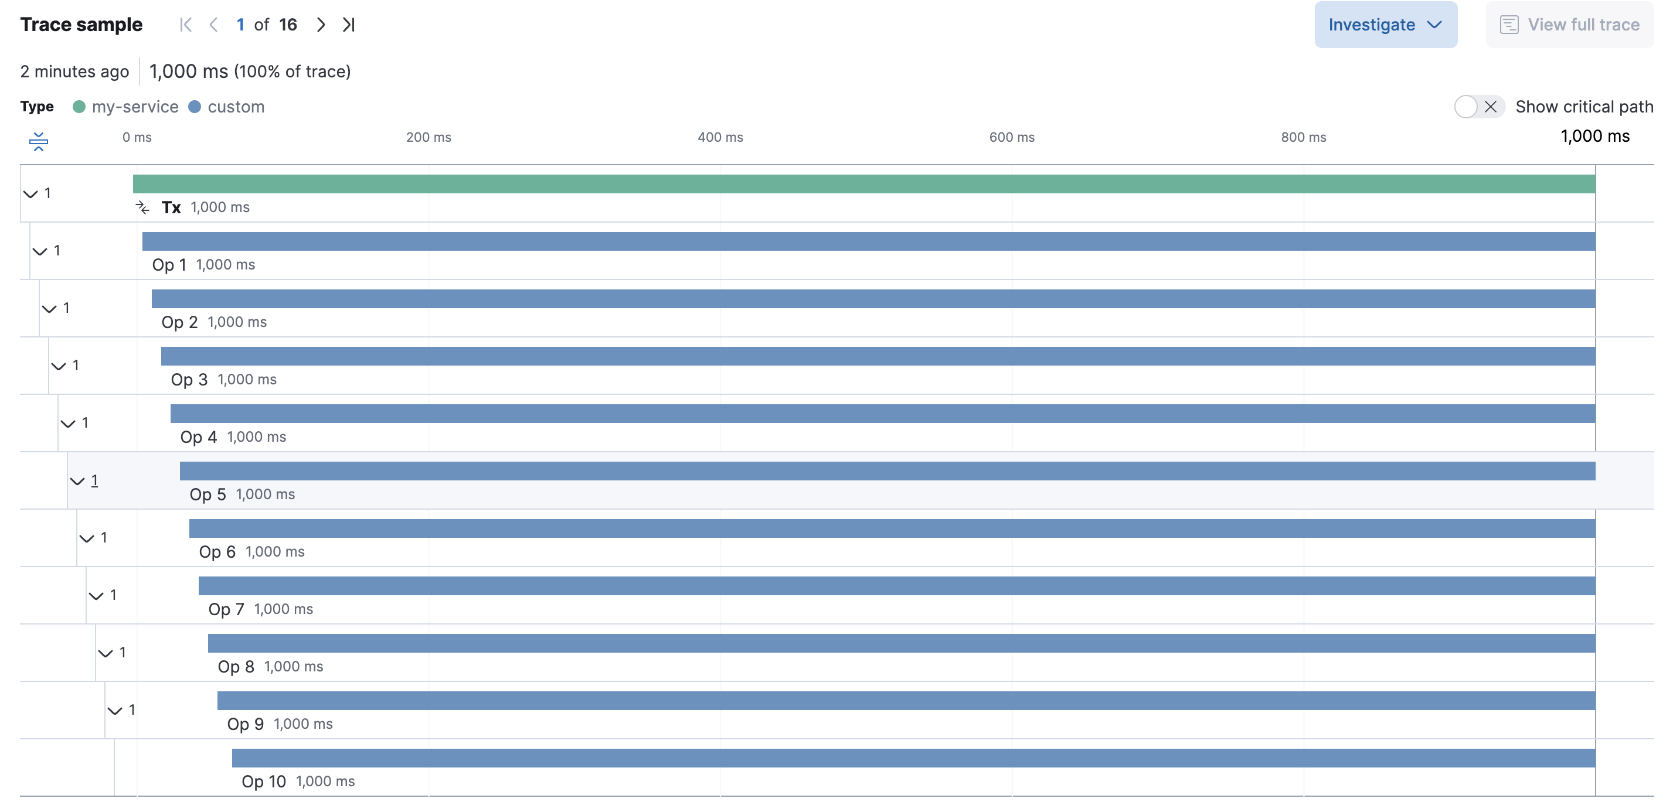Click the document icon on View full trace
This screenshot has height=812, width=1673.
(1510, 24)
